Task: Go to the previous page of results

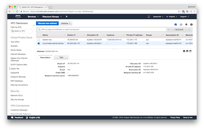Action: coord(172,30)
